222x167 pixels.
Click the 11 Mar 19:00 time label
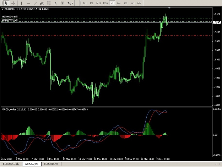[85, 159]
